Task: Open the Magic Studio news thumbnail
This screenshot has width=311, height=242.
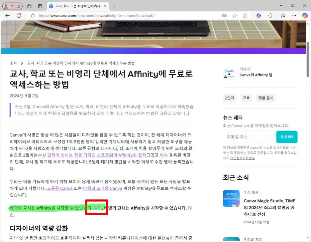Action: pyautogui.click(x=231, y=198)
